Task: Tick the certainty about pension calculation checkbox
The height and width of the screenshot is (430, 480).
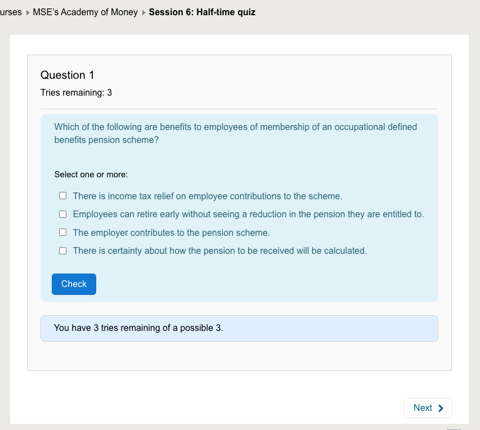Action: [63, 251]
